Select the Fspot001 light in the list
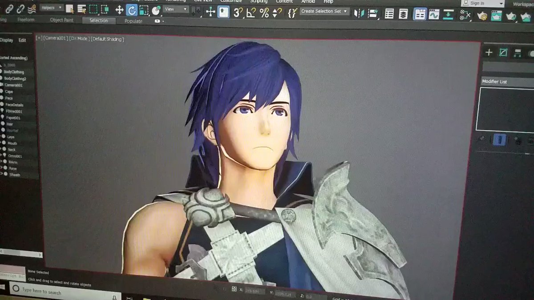The height and width of the screenshot is (300, 534). pos(13,117)
